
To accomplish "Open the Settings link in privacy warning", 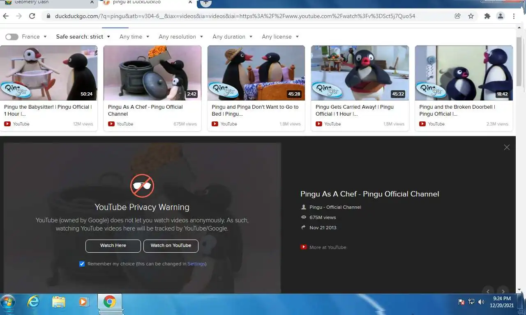I will point(196,264).
